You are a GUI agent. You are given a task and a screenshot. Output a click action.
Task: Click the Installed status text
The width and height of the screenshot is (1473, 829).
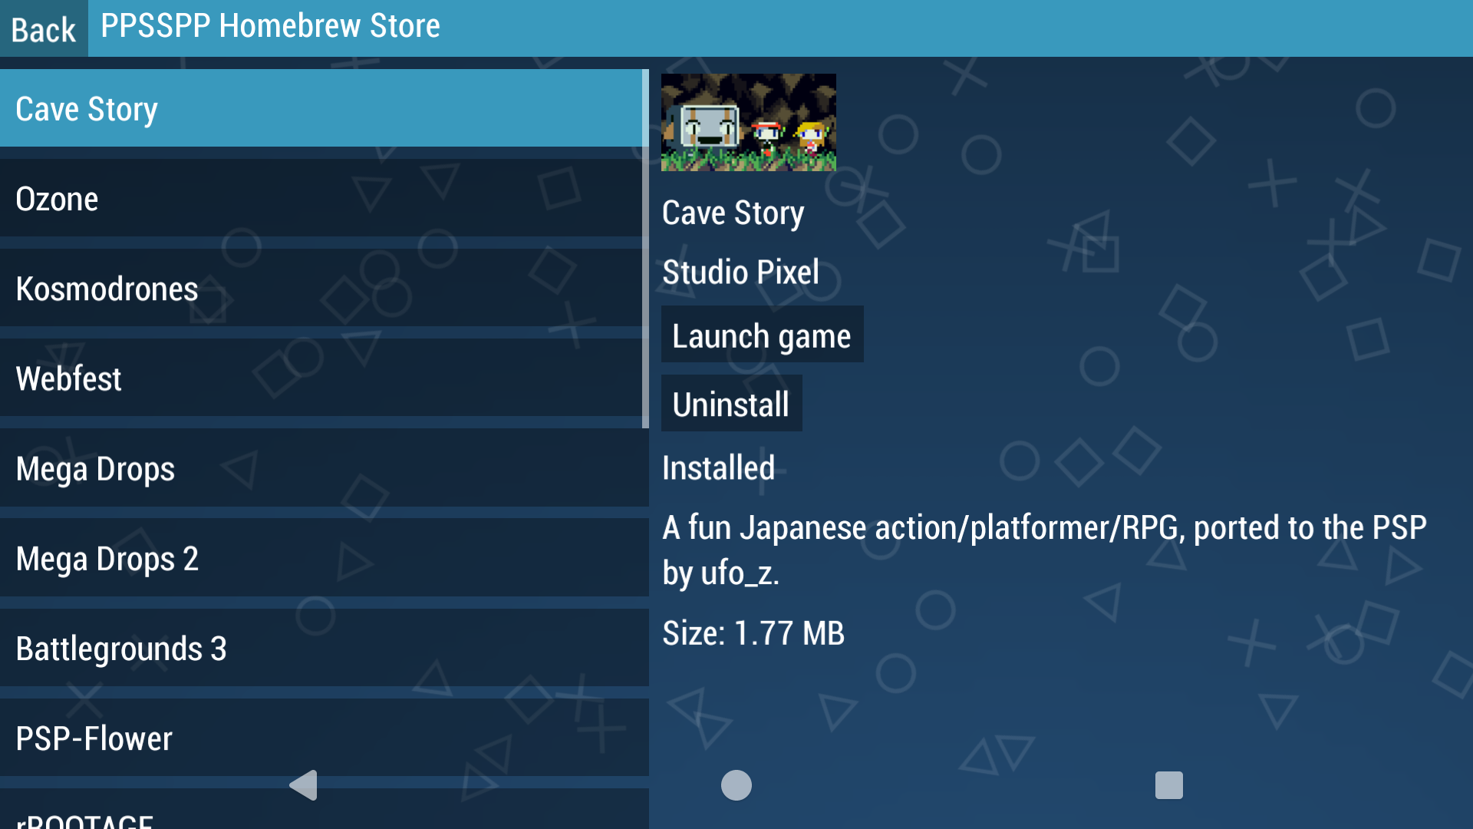click(718, 468)
